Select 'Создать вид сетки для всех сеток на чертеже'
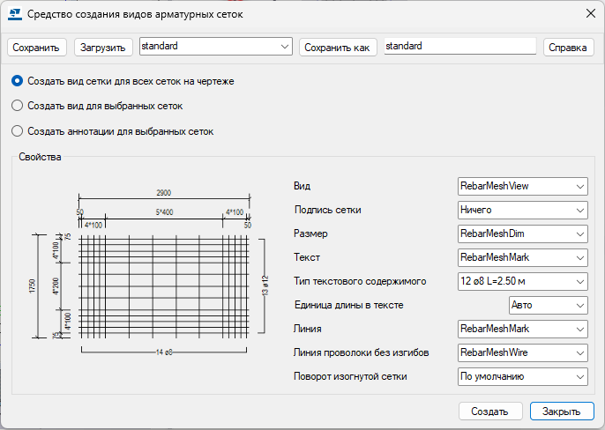The image size is (605, 430). coord(17,80)
